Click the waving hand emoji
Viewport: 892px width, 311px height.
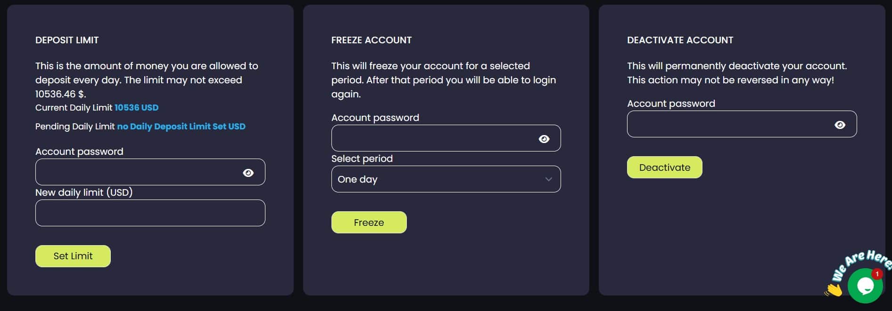click(833, 290)
